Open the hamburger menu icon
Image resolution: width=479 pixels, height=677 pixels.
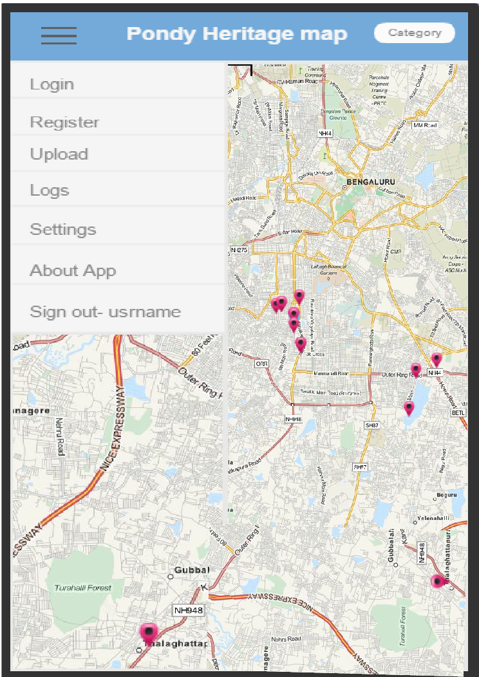[x=59, y=35]
